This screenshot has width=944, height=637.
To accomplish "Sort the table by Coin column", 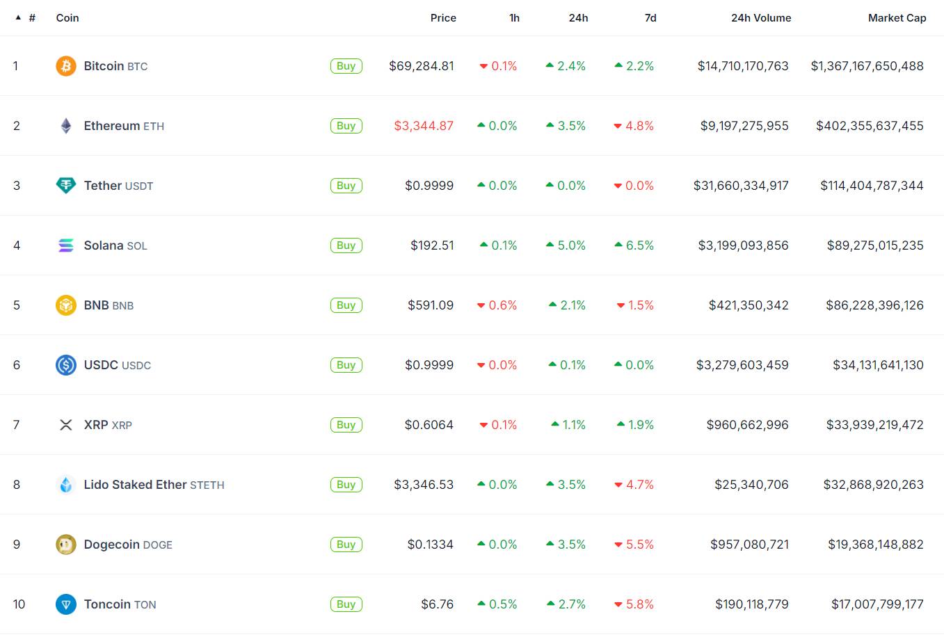I will [x=67, y=18].
